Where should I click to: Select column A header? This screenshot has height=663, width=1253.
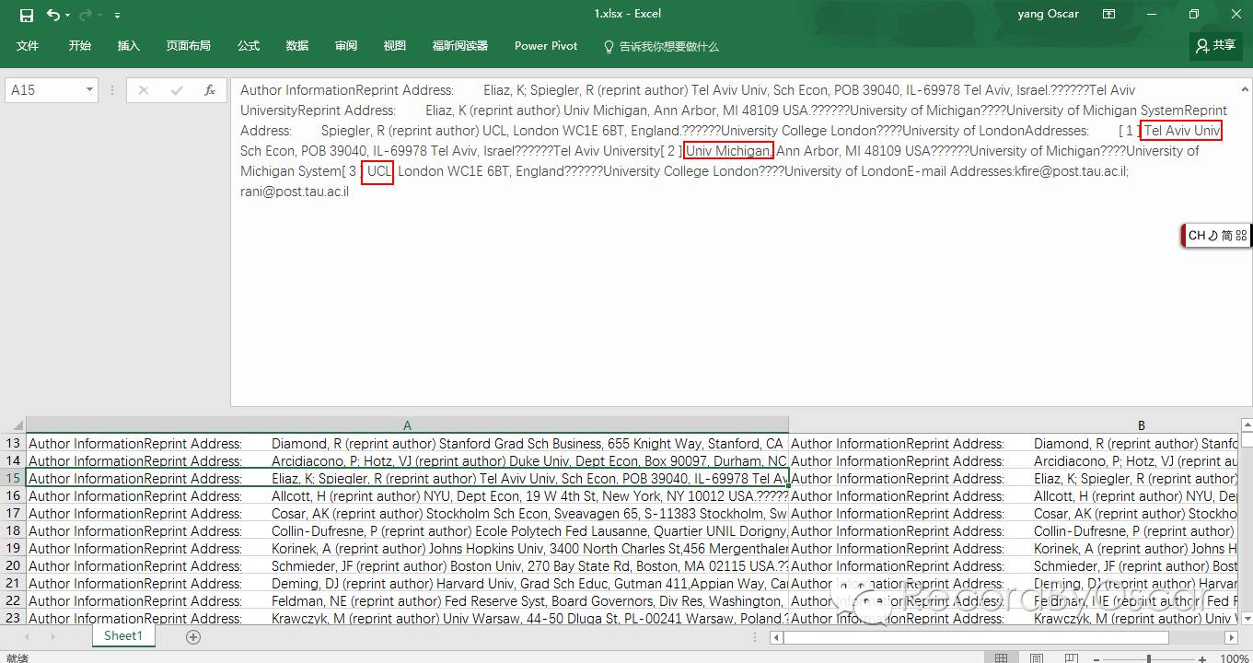tap(407, 425)
